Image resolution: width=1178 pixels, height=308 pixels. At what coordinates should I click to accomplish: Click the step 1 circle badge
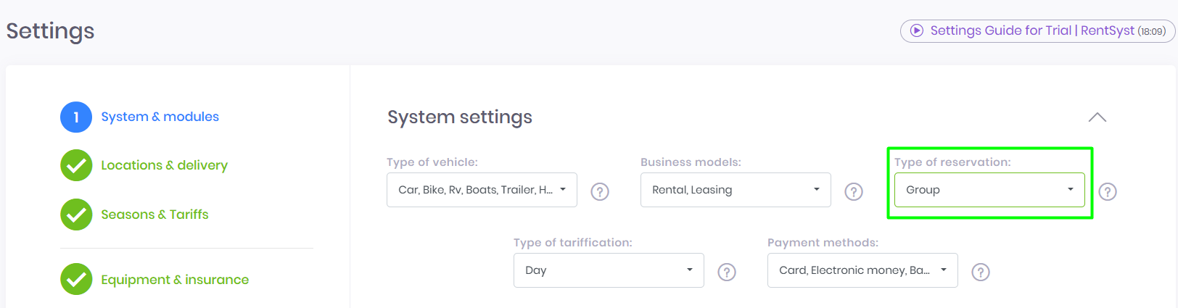tap(76, 117)
